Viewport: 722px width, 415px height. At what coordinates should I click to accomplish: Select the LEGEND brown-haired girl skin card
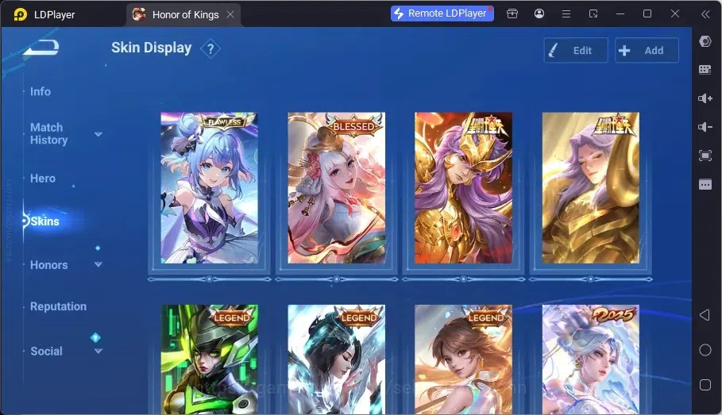click(463, 359)
